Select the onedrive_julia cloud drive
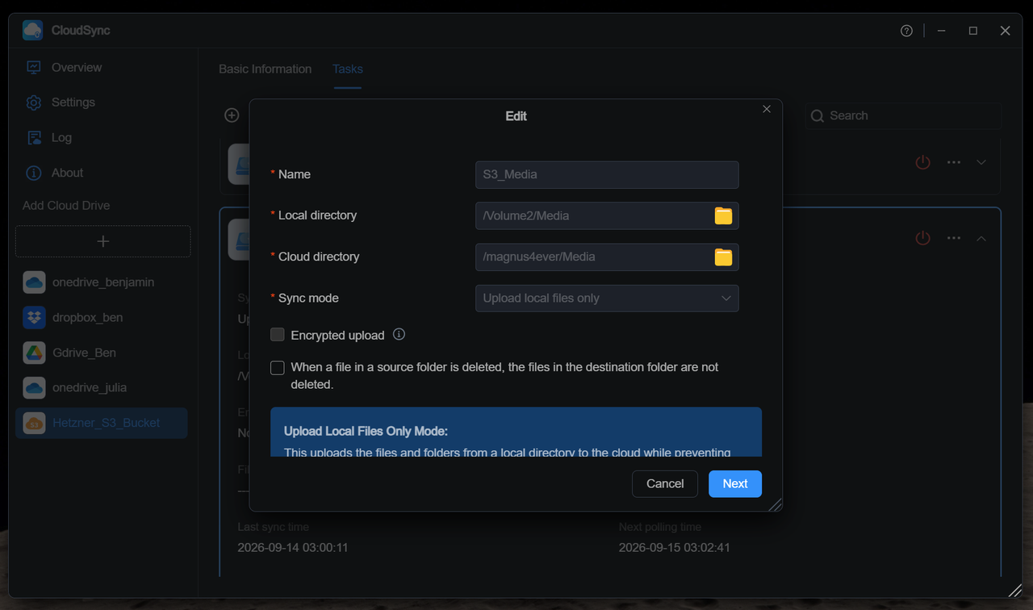The image size is (1033, 610). pyautogui.click(x=102, y=387)
